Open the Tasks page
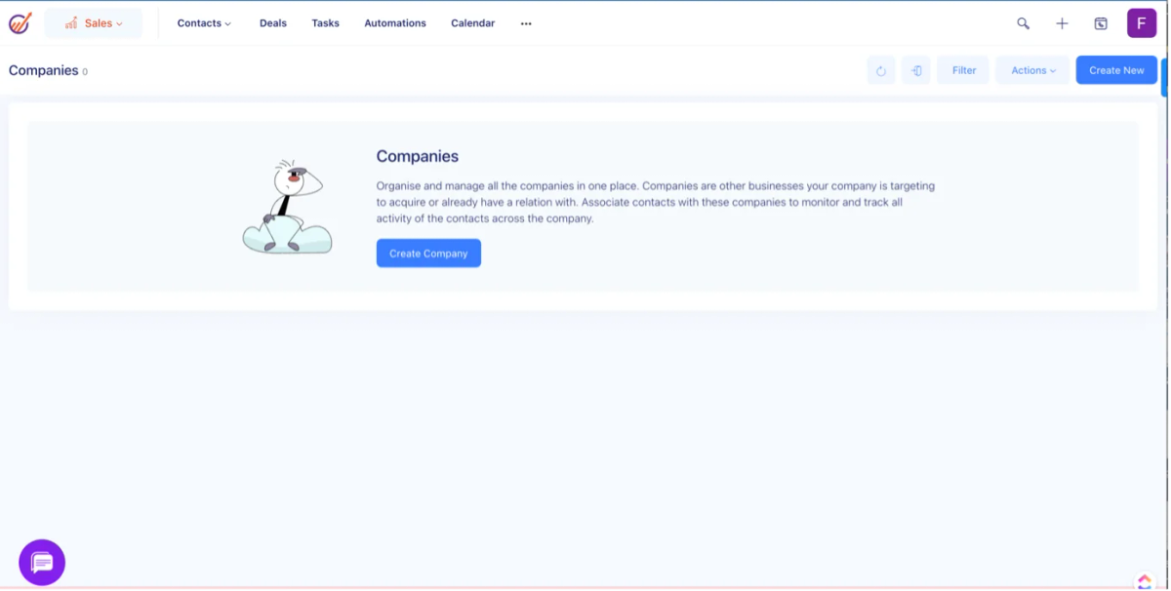1171x591 pixels. pyautogui.click(x=326, y=23)
